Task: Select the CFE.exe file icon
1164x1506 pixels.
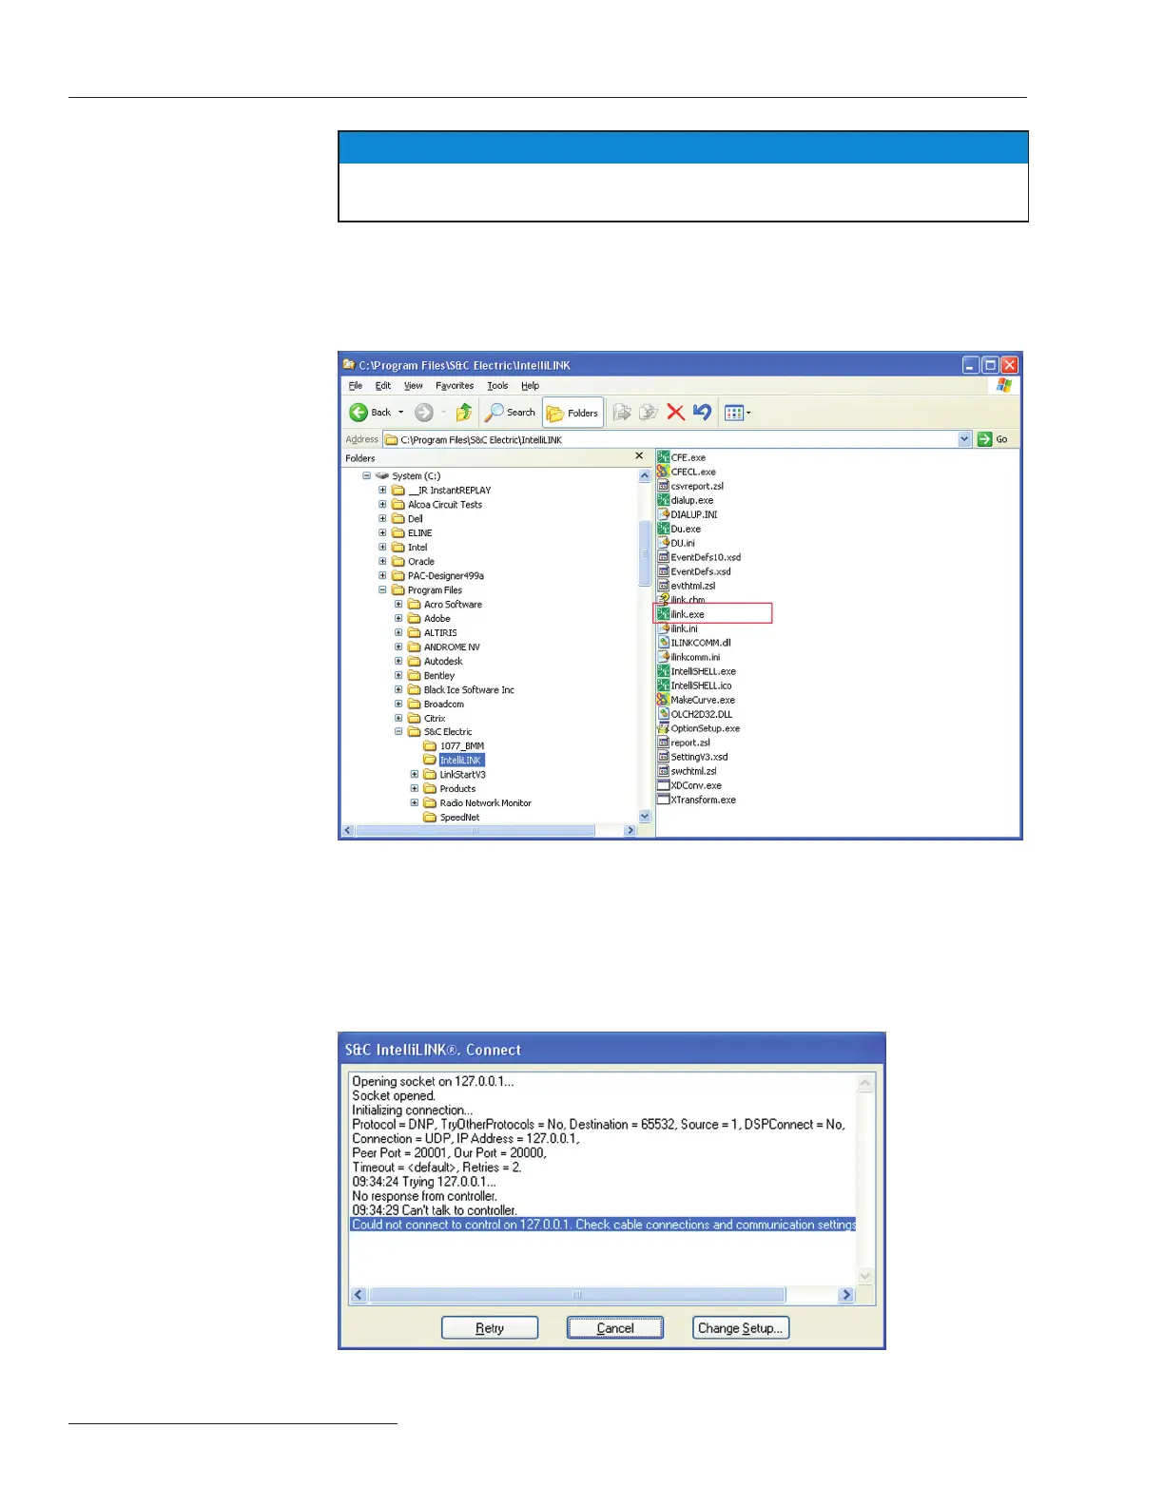Action: tap(664, 457)
